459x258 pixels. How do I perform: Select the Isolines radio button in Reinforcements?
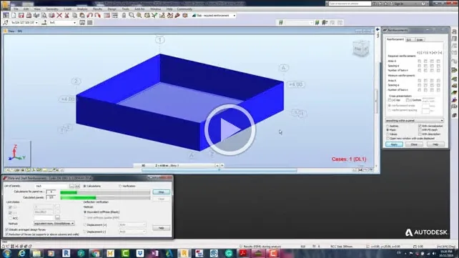[x=388, y=126]
